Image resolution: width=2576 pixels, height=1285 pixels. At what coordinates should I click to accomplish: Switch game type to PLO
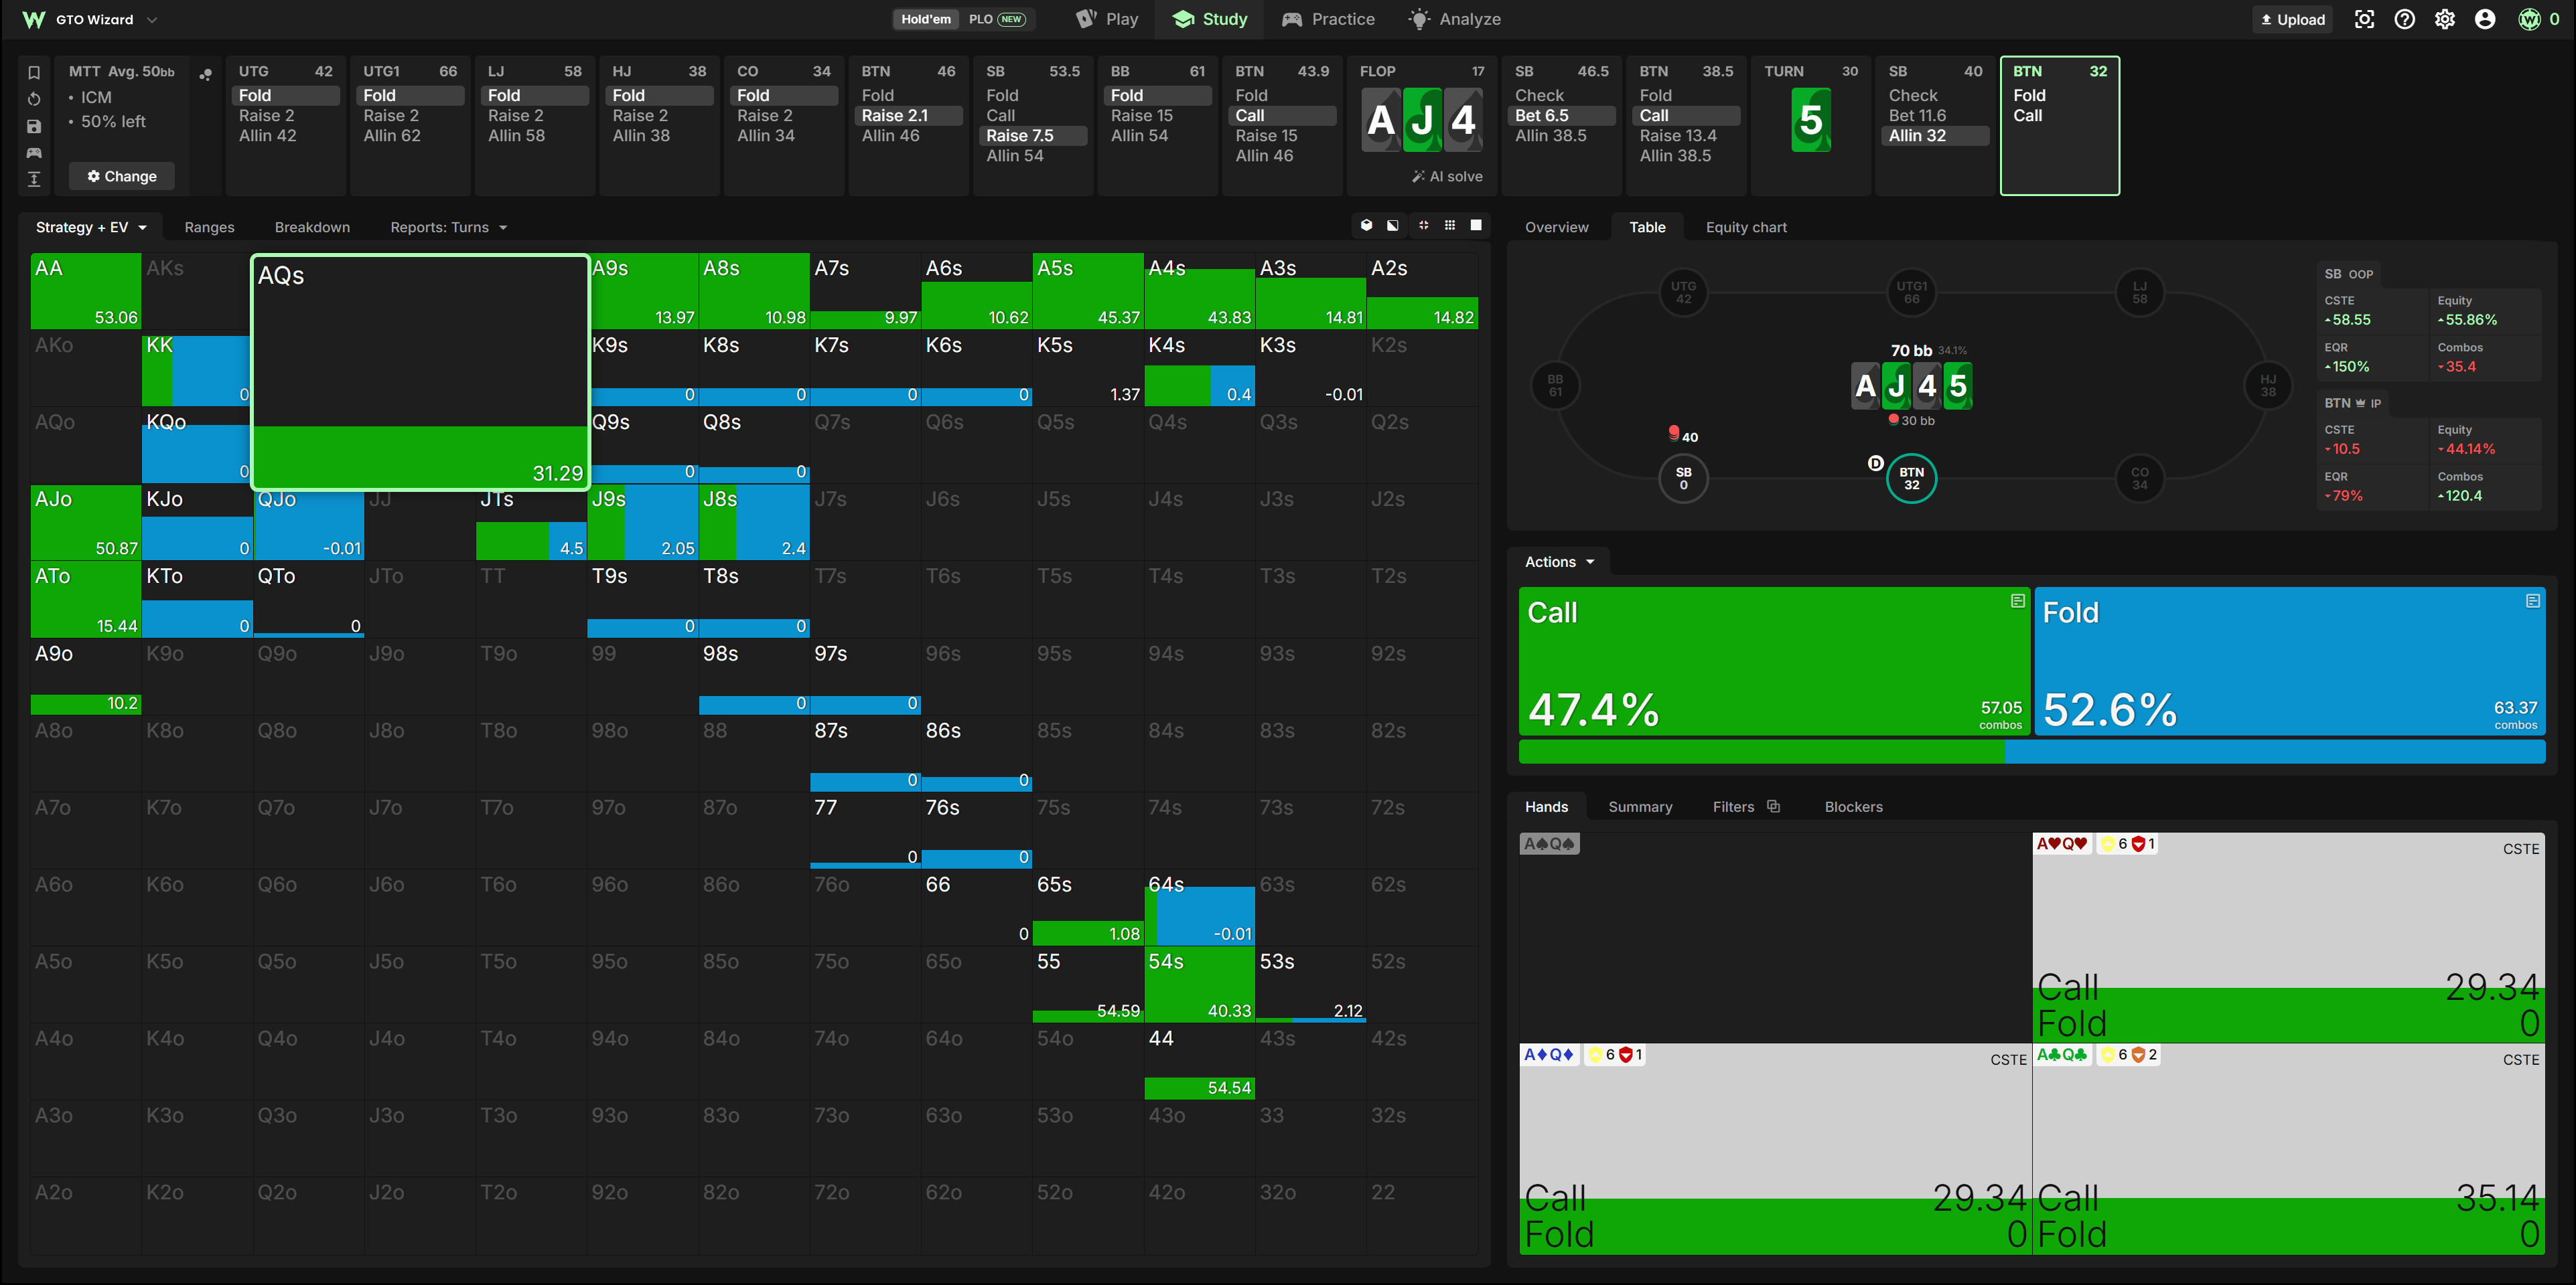[996, 19]
